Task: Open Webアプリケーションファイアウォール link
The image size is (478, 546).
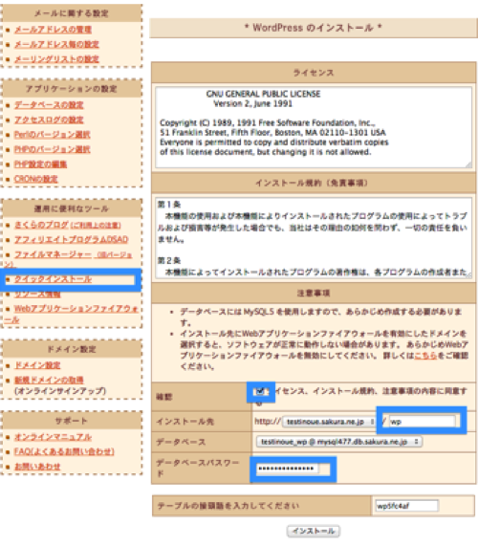Action: pyautogui.click(x=76, y=309)
